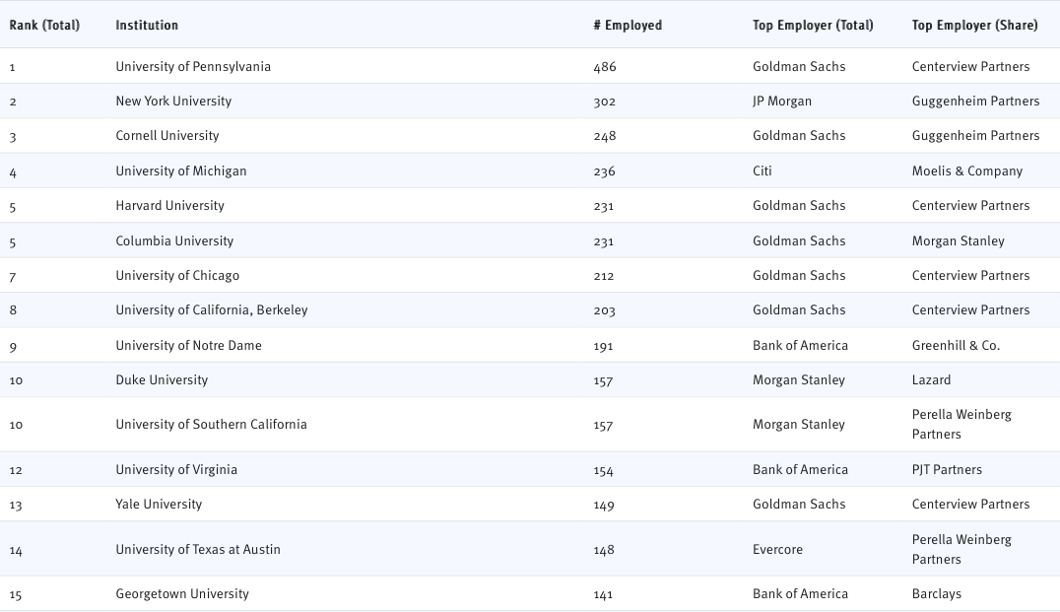The height and width of the screenshot is (612, 1060).
Task: Sort table by # Employed header
Action: coord(628,25)
